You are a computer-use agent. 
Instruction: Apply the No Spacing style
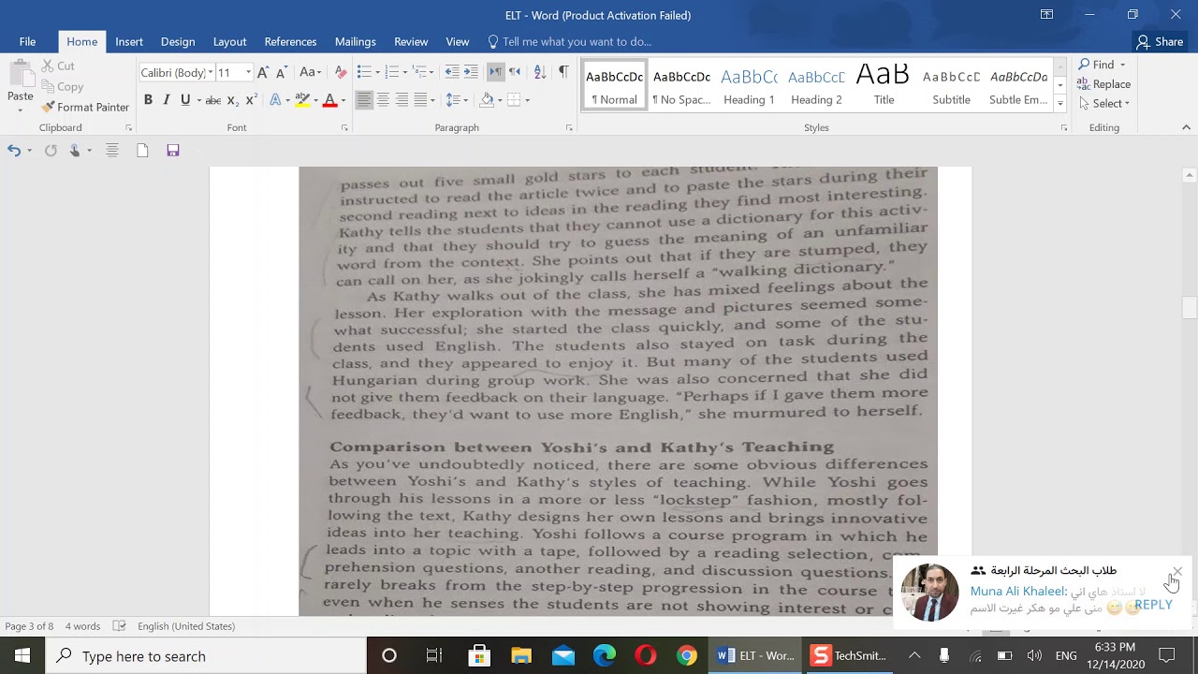point(681,85)
